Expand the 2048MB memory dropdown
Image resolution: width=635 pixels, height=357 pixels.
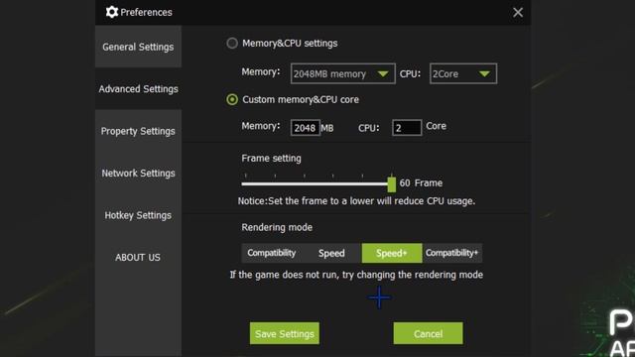point(342,73)
